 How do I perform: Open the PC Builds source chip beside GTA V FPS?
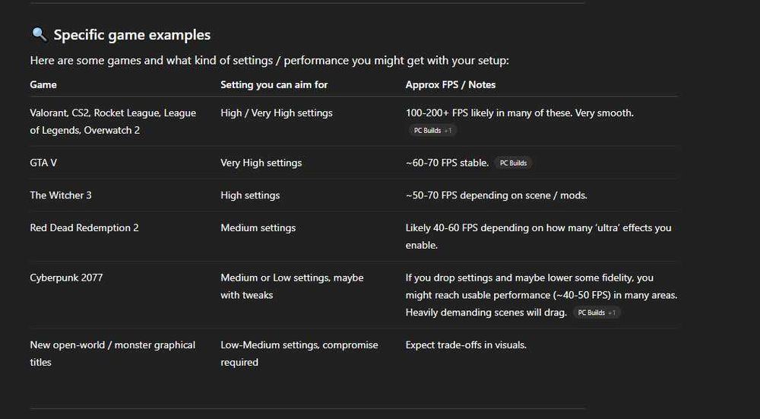pos(513,163)
